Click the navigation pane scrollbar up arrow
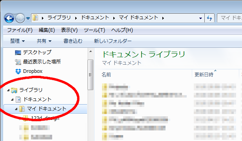The image size is (242, 141). click(x=91, y=52)
